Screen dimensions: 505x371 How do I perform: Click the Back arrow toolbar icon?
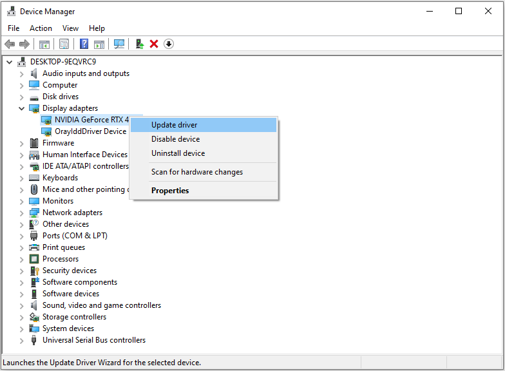[10, 44]
